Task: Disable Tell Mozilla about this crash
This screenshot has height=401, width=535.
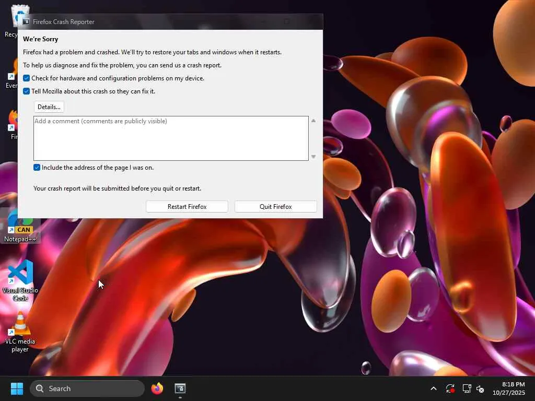Action: pos(26,91)
